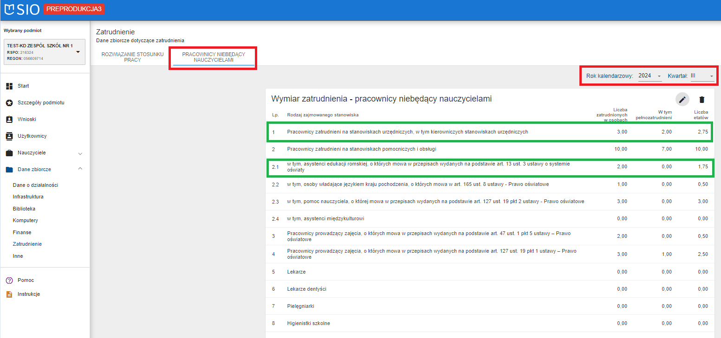Switch to Rozwiązanie stosunku pracy tab
Viewport: 721px width, 338px height.
132,57
